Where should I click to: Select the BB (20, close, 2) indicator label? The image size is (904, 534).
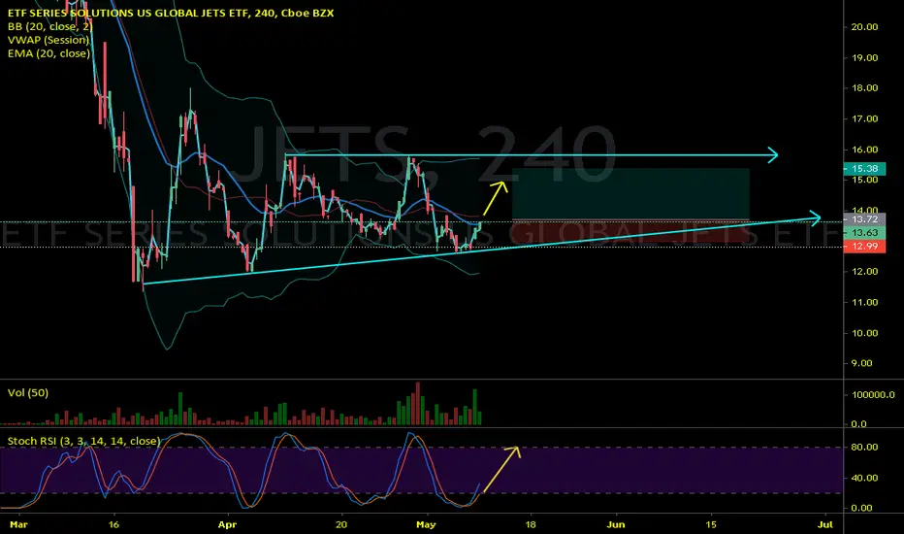tap(50, 26)
